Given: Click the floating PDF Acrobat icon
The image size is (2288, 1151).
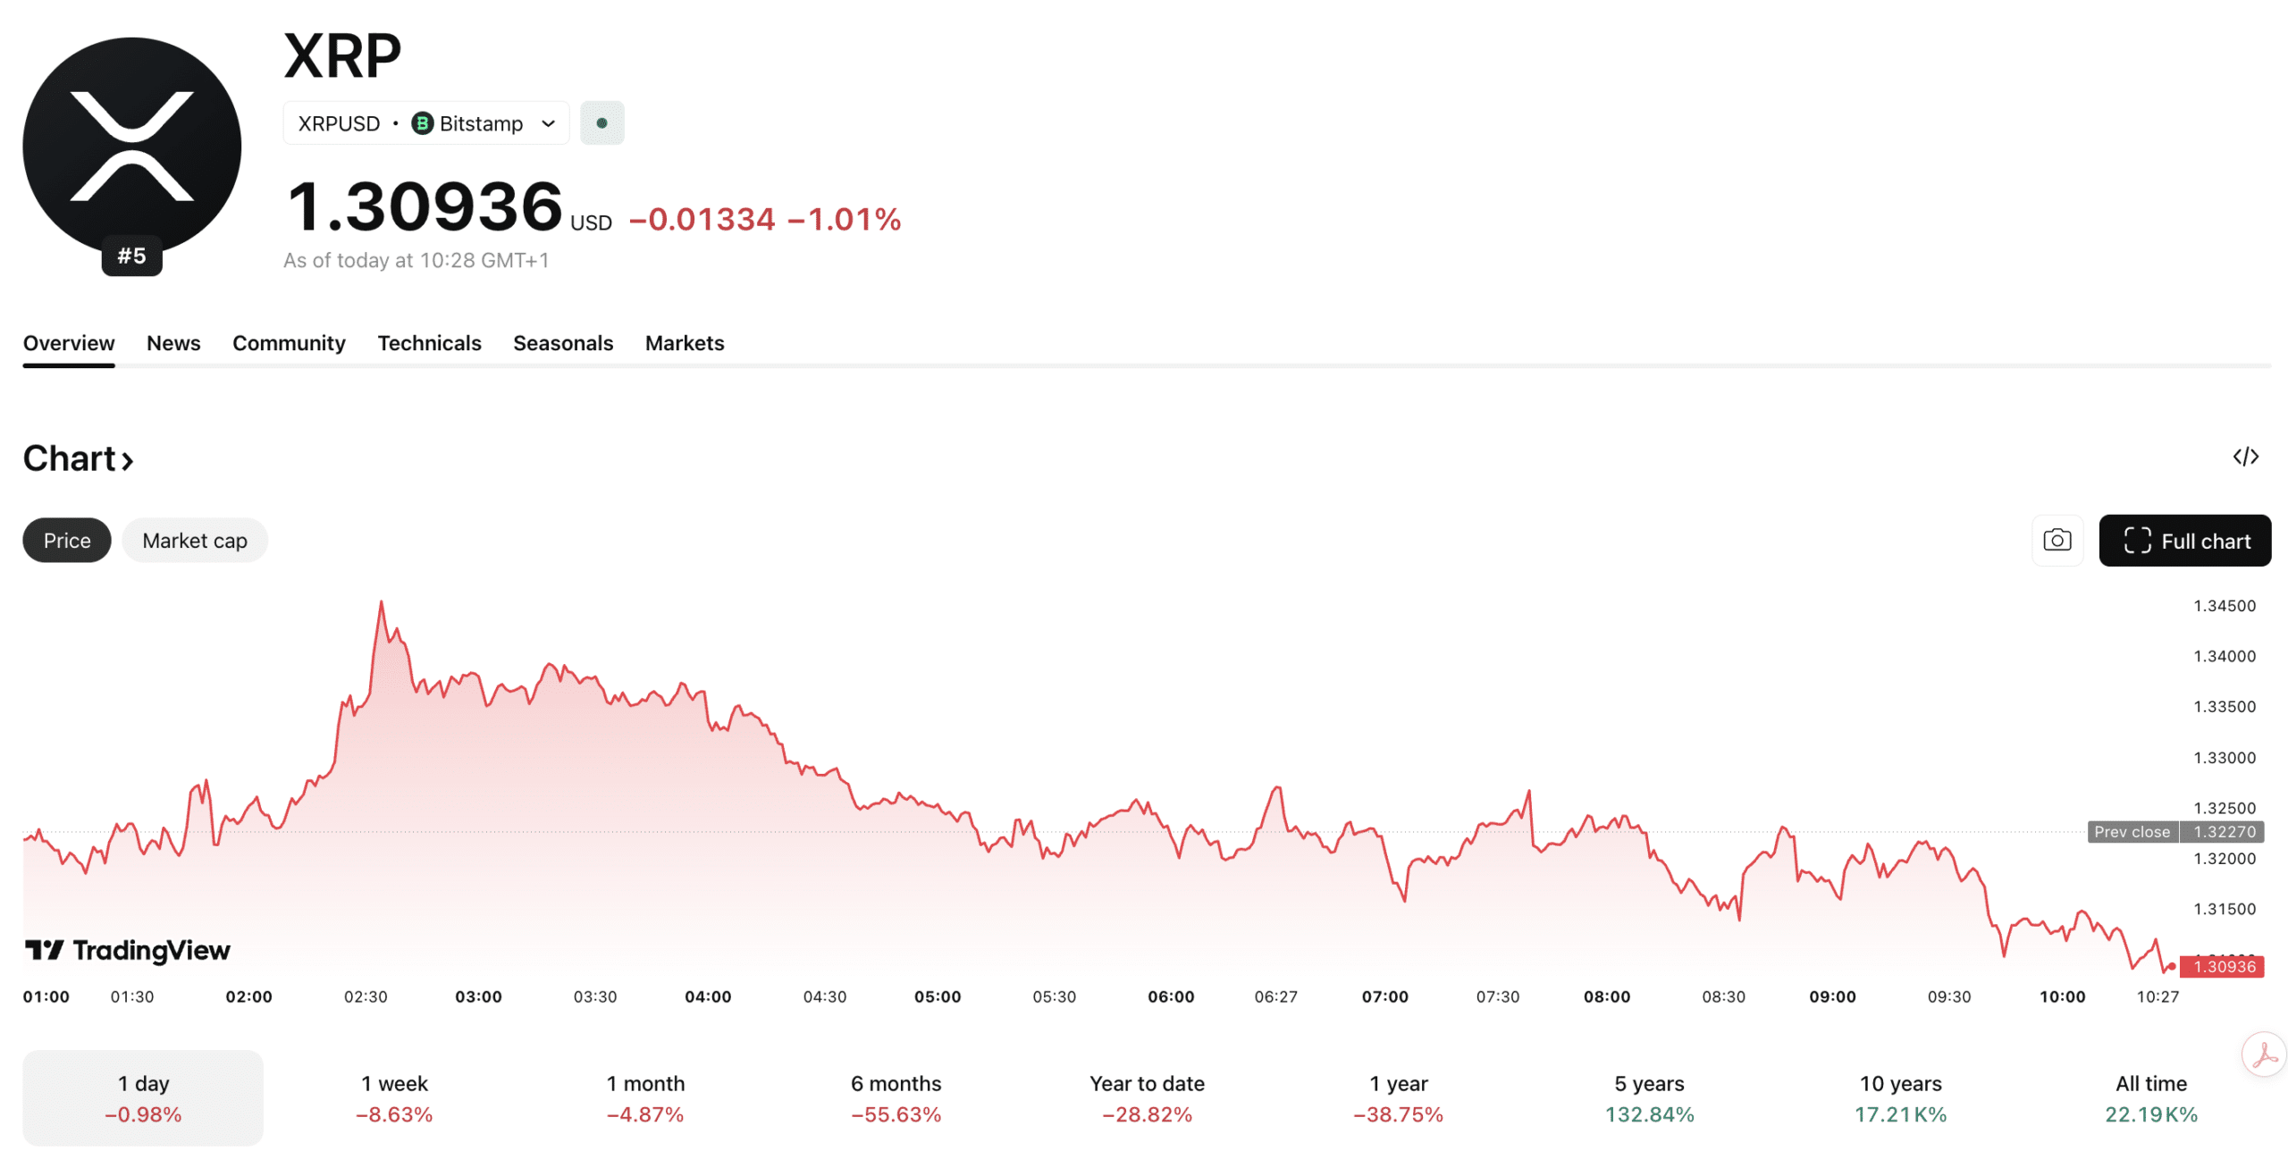Looking at the screenshot, I should click(x=2264, y=1054).
